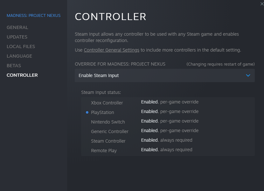264x191 pixels.
Task: Select the Language tab in sidebar
Action: (x=19, y=56)
